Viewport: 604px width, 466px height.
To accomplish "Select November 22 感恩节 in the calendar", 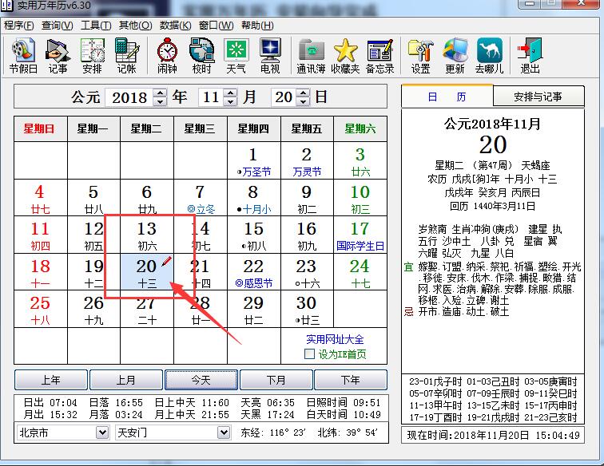I will [x=253, y=272].
